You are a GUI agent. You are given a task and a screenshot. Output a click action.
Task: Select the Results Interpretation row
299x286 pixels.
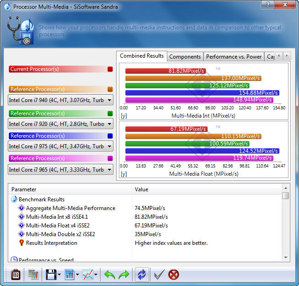pyautogui.click(x=145, y=243)
